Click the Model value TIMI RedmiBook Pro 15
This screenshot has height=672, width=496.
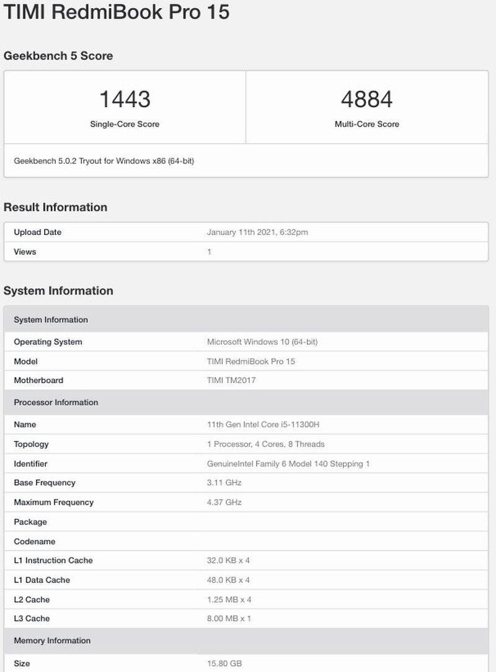click(251, 361)
